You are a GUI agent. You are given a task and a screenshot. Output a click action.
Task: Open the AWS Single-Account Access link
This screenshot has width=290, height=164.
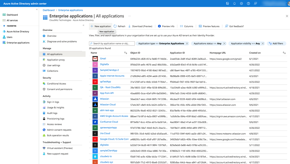pyautogui.click(x=114, y=116)
